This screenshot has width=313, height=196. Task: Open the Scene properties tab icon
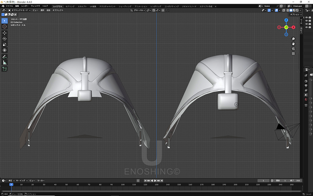[306, 95]
